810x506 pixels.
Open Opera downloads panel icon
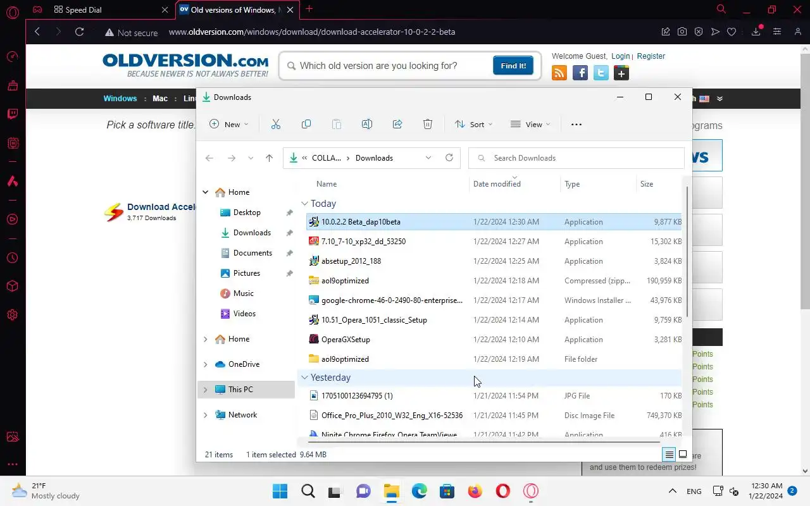[x=756, y=32]
